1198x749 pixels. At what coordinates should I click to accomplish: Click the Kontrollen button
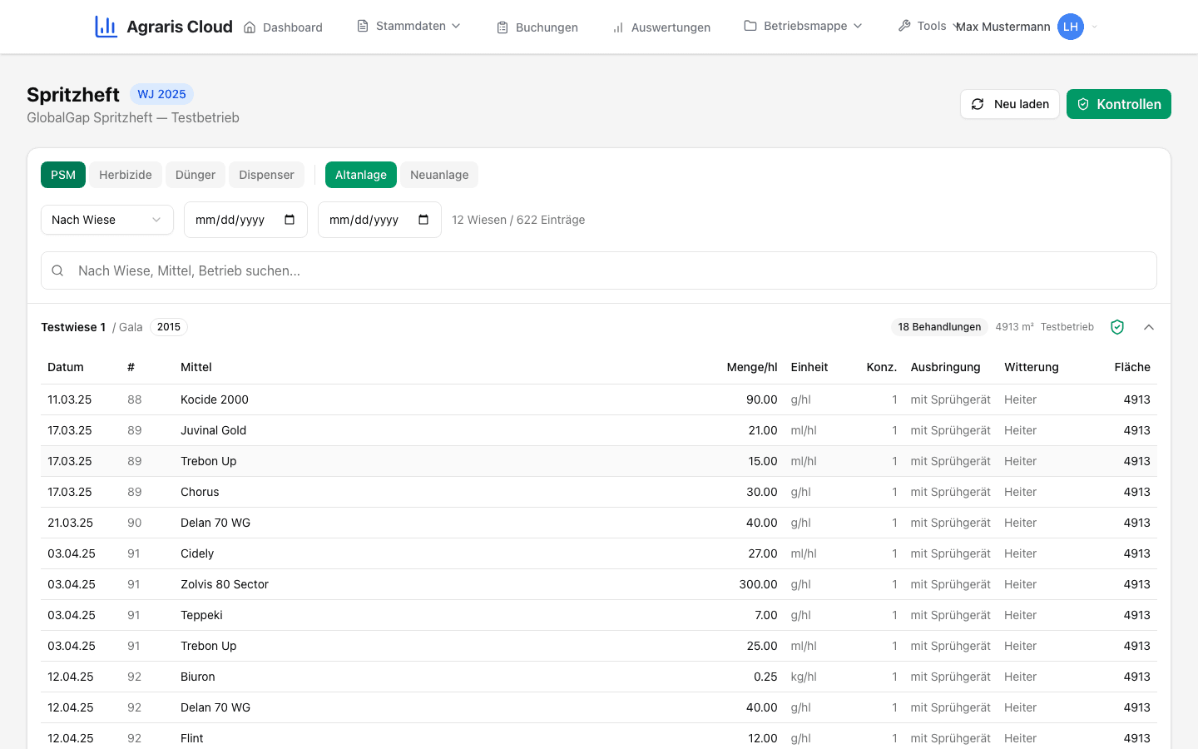click(1119, 104)
